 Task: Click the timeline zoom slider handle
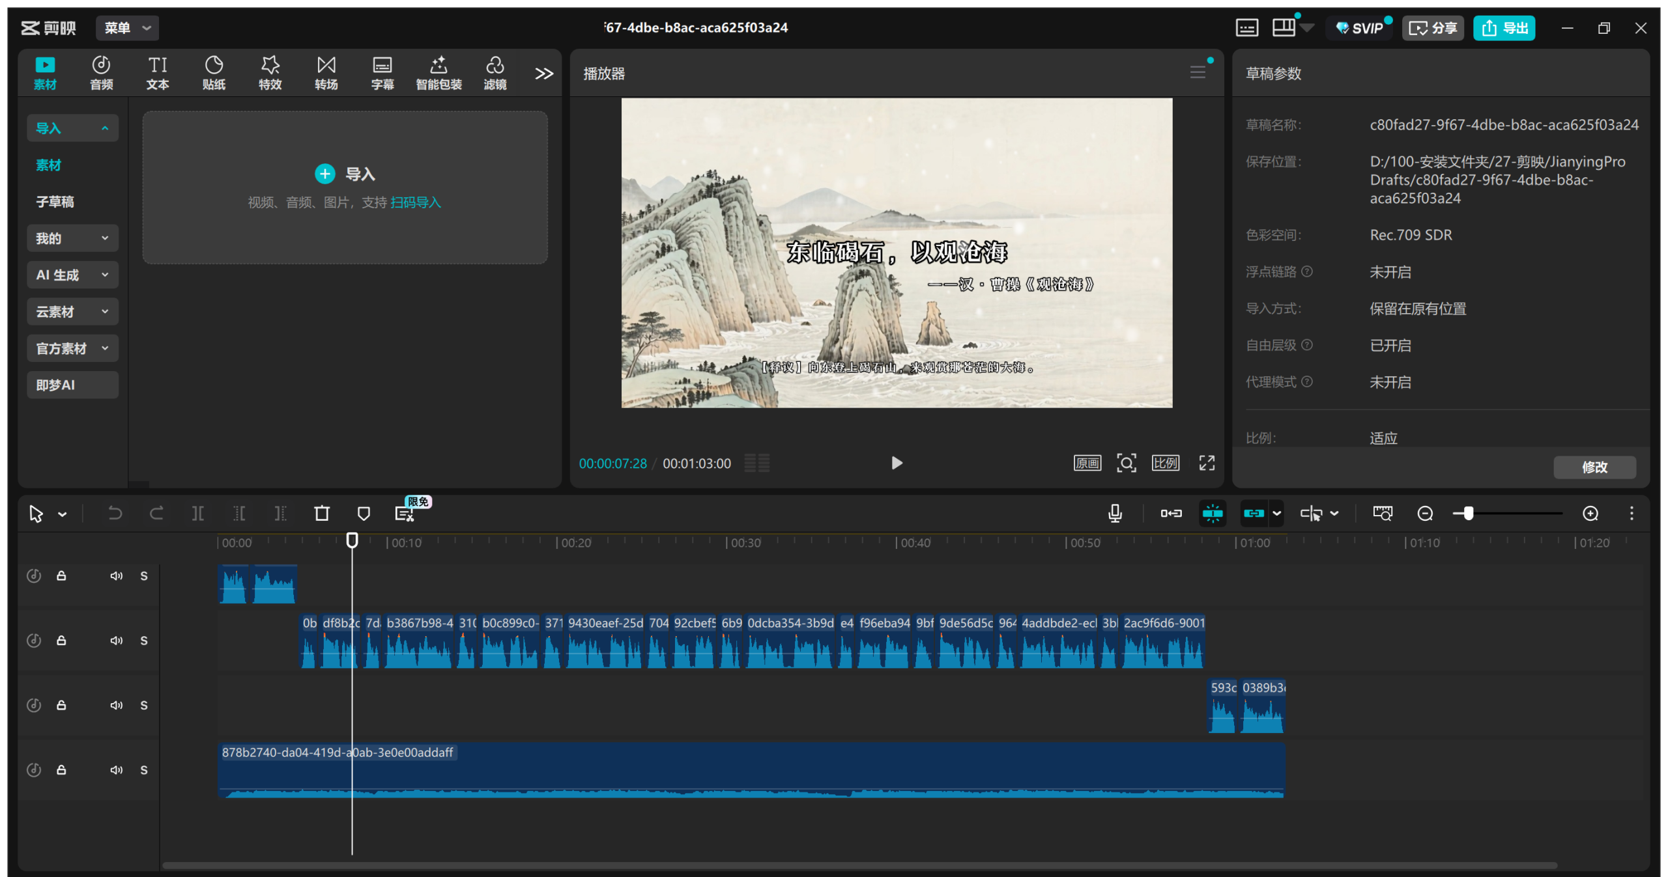click(1468, 514)
